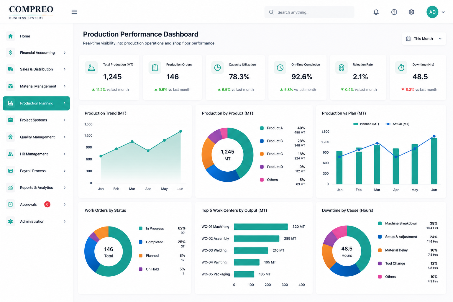453x302 pixels.
Task: Click the Reports & Analytics icon
Action: [x=11, y=188]
